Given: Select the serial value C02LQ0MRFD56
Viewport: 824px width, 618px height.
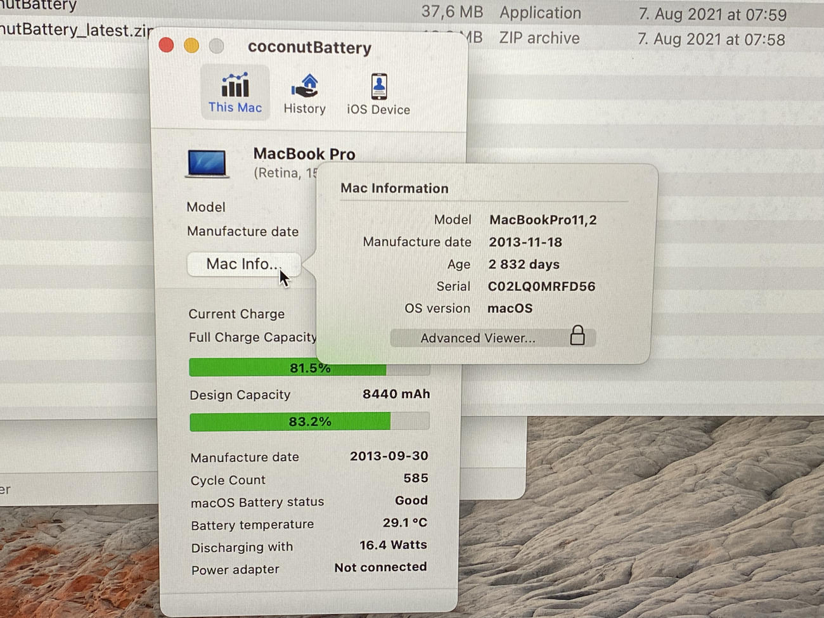Looking at the screenshot, I should [541, 286].
